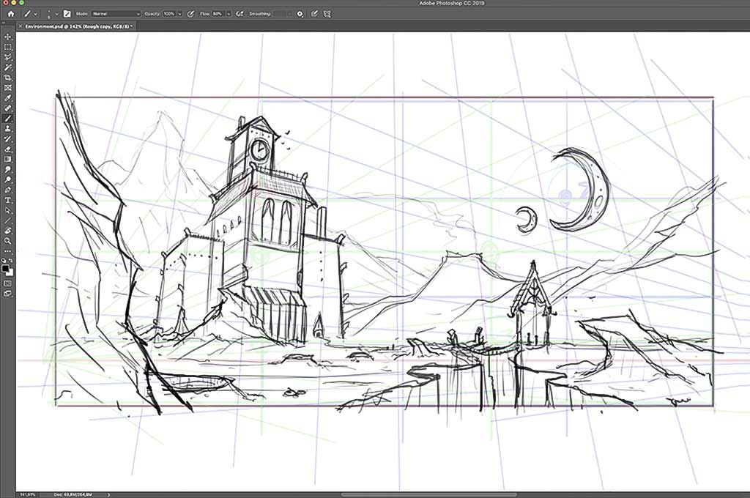Screen dimensions: 750x498
Task: Select the Type tool
Action: point(7,201)
